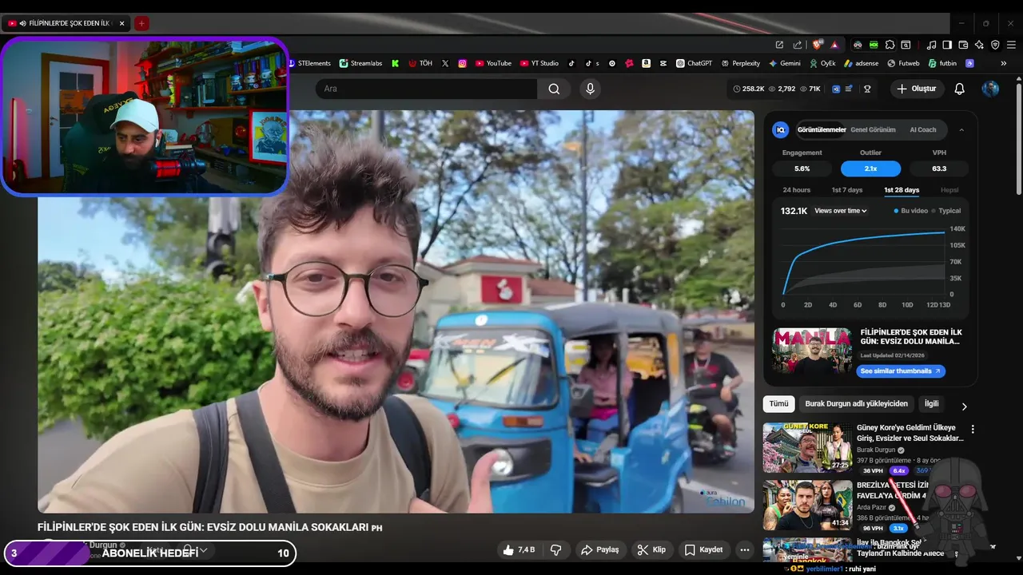Open the Perplexity bookmark

pyautogui.click(x=740, y=63)
